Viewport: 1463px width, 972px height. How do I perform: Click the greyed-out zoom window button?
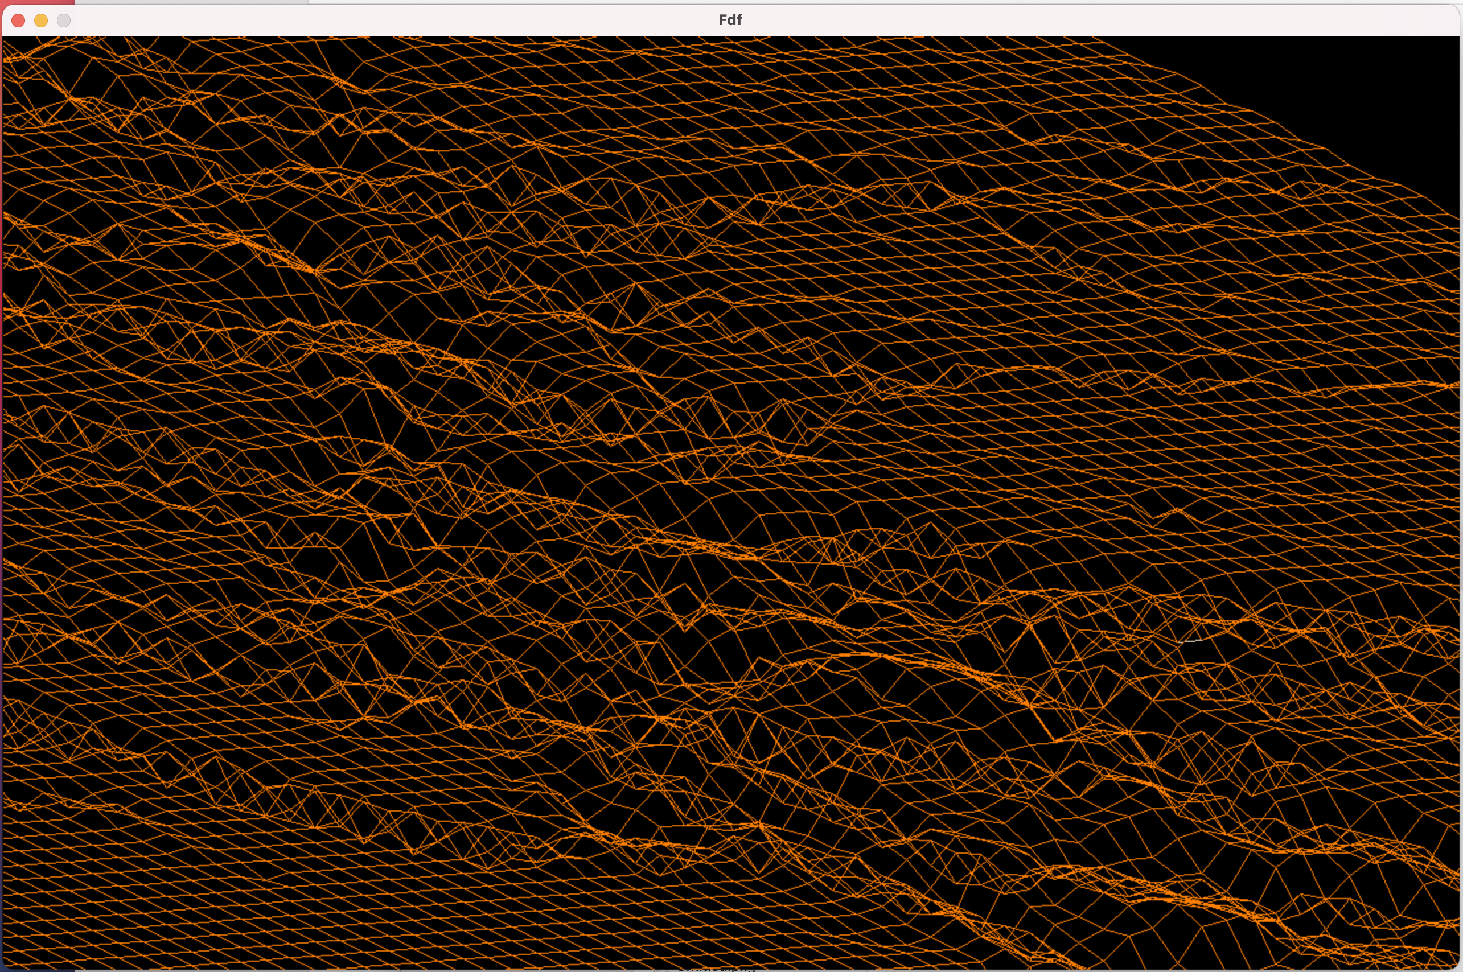pyautogui.click(x=63, y=20)
